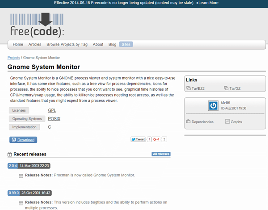Click the Operating Systems label
Screen dimensions: 268x210
[x=27, y=119]
